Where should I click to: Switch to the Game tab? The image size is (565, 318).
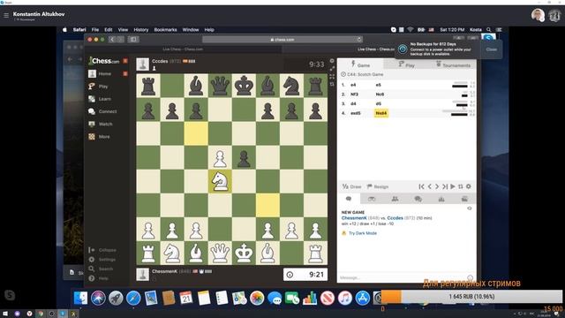coord(360,64)
